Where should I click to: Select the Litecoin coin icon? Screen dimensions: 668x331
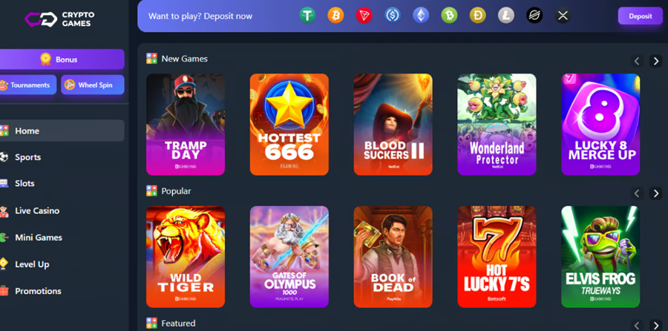point(506,16)
